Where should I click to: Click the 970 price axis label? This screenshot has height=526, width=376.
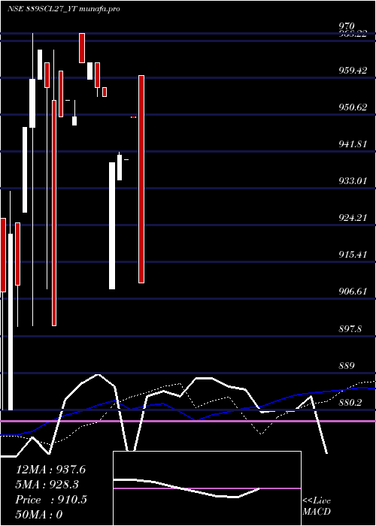[x=347, y=26]
